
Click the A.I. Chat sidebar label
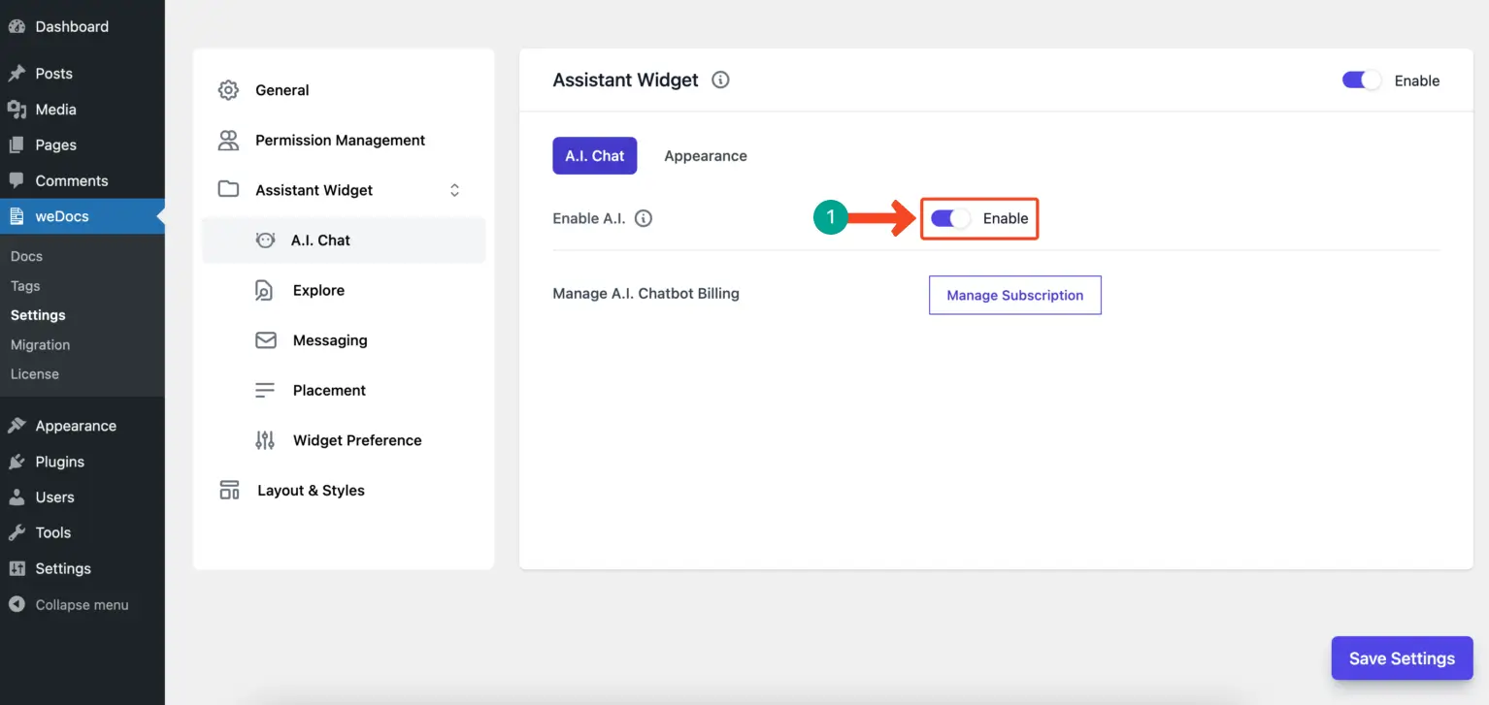[320, 240]
